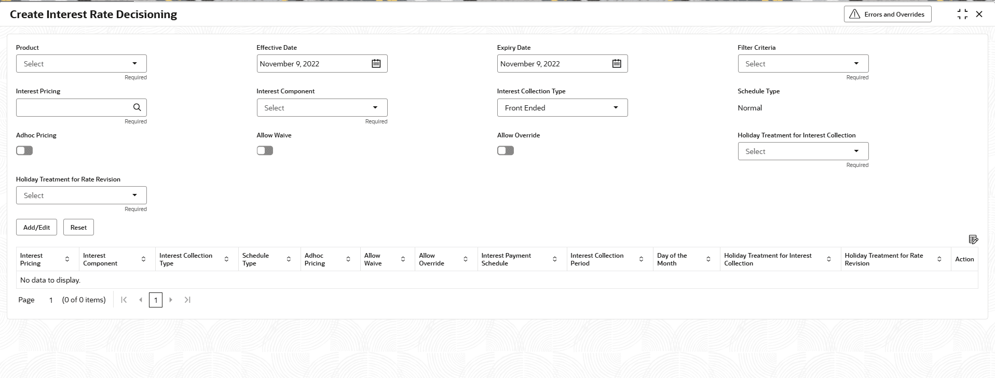Open the Effective Date calendar picker
995x378 pixels.
376,64
